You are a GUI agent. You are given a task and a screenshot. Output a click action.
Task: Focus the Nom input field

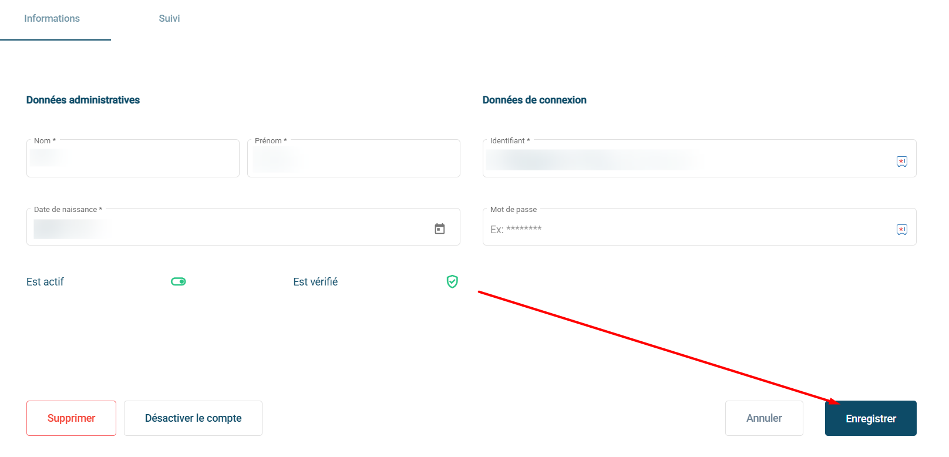tap(133, 159)
